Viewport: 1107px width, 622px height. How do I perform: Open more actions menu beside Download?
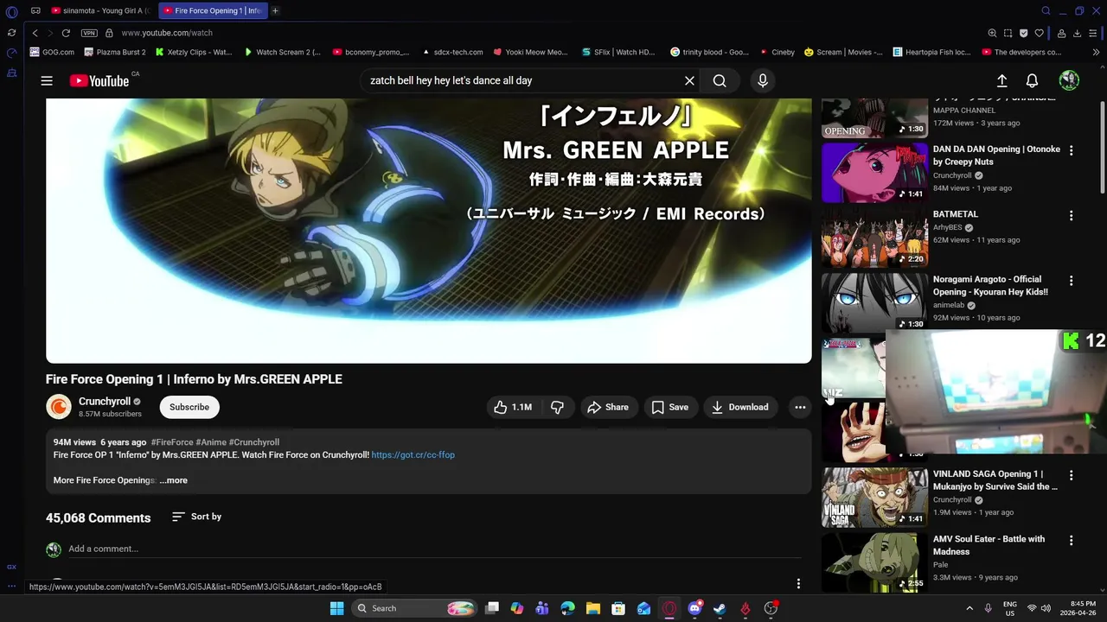[800, 407]
